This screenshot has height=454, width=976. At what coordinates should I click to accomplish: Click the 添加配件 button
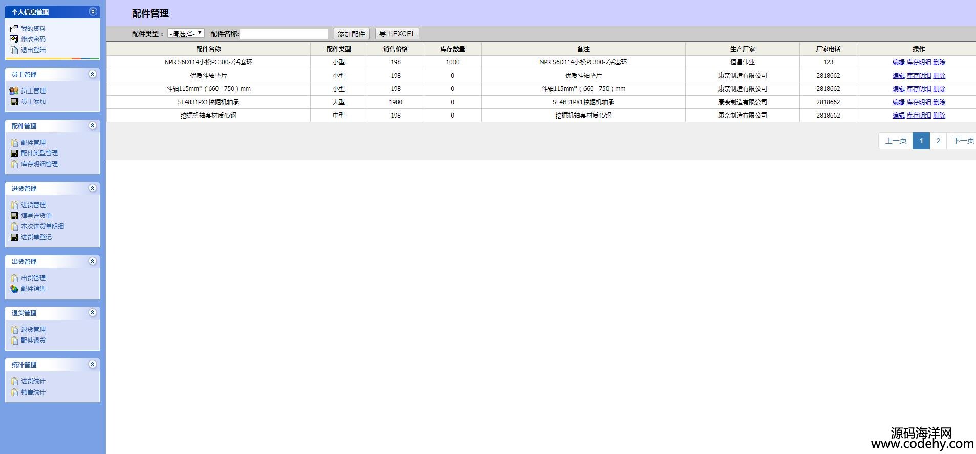pyautogui.click(x=352, y=34)
